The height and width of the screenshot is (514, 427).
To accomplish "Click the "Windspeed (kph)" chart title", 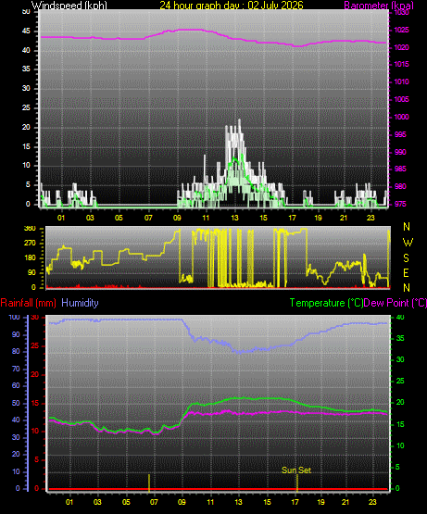I will 69,6.
